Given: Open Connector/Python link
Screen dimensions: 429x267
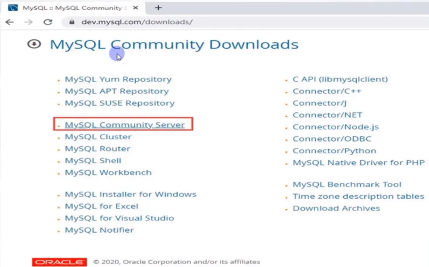Looking at the screenshot, I should 334,151.
